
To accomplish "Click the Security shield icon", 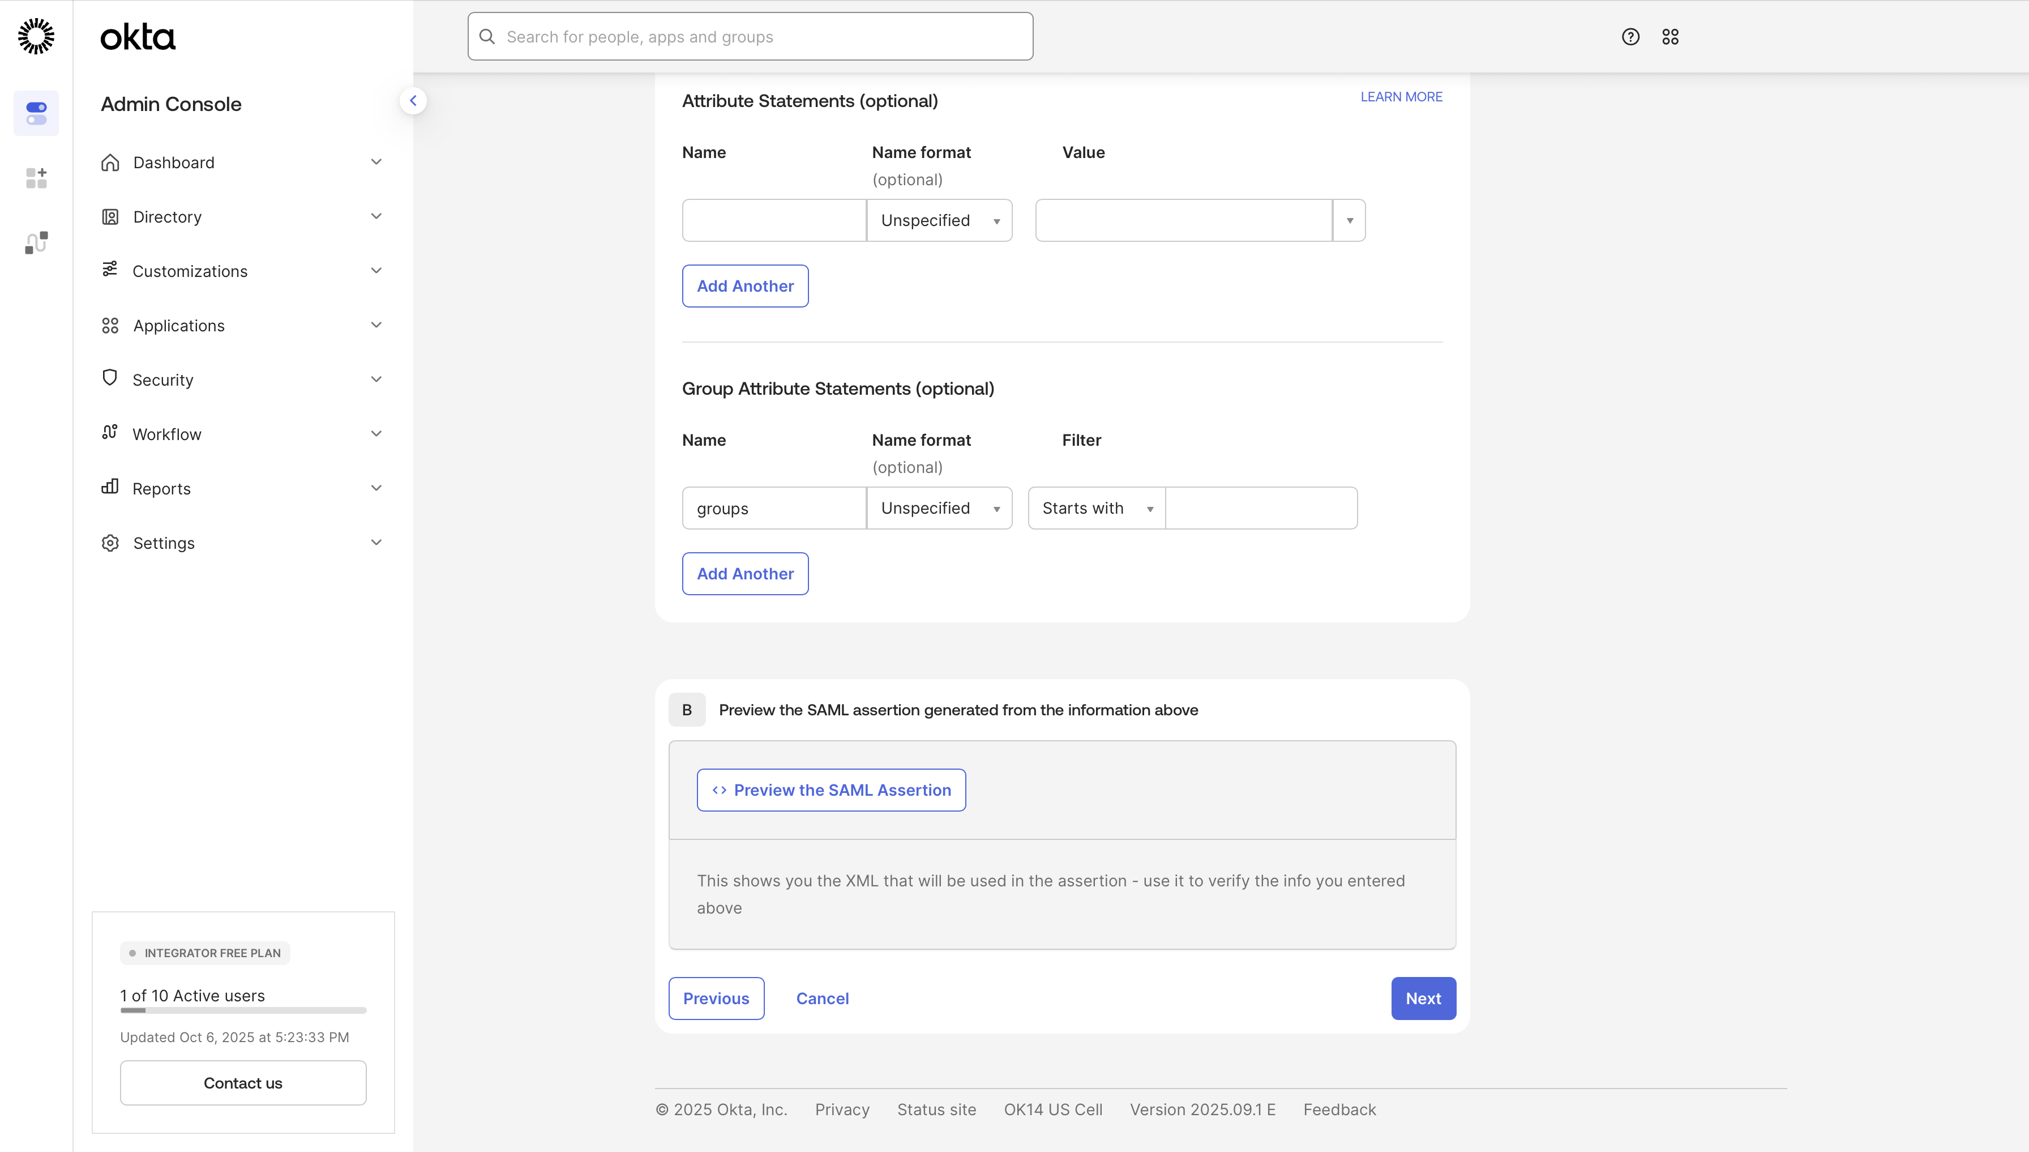I will (x=110, y=379).
